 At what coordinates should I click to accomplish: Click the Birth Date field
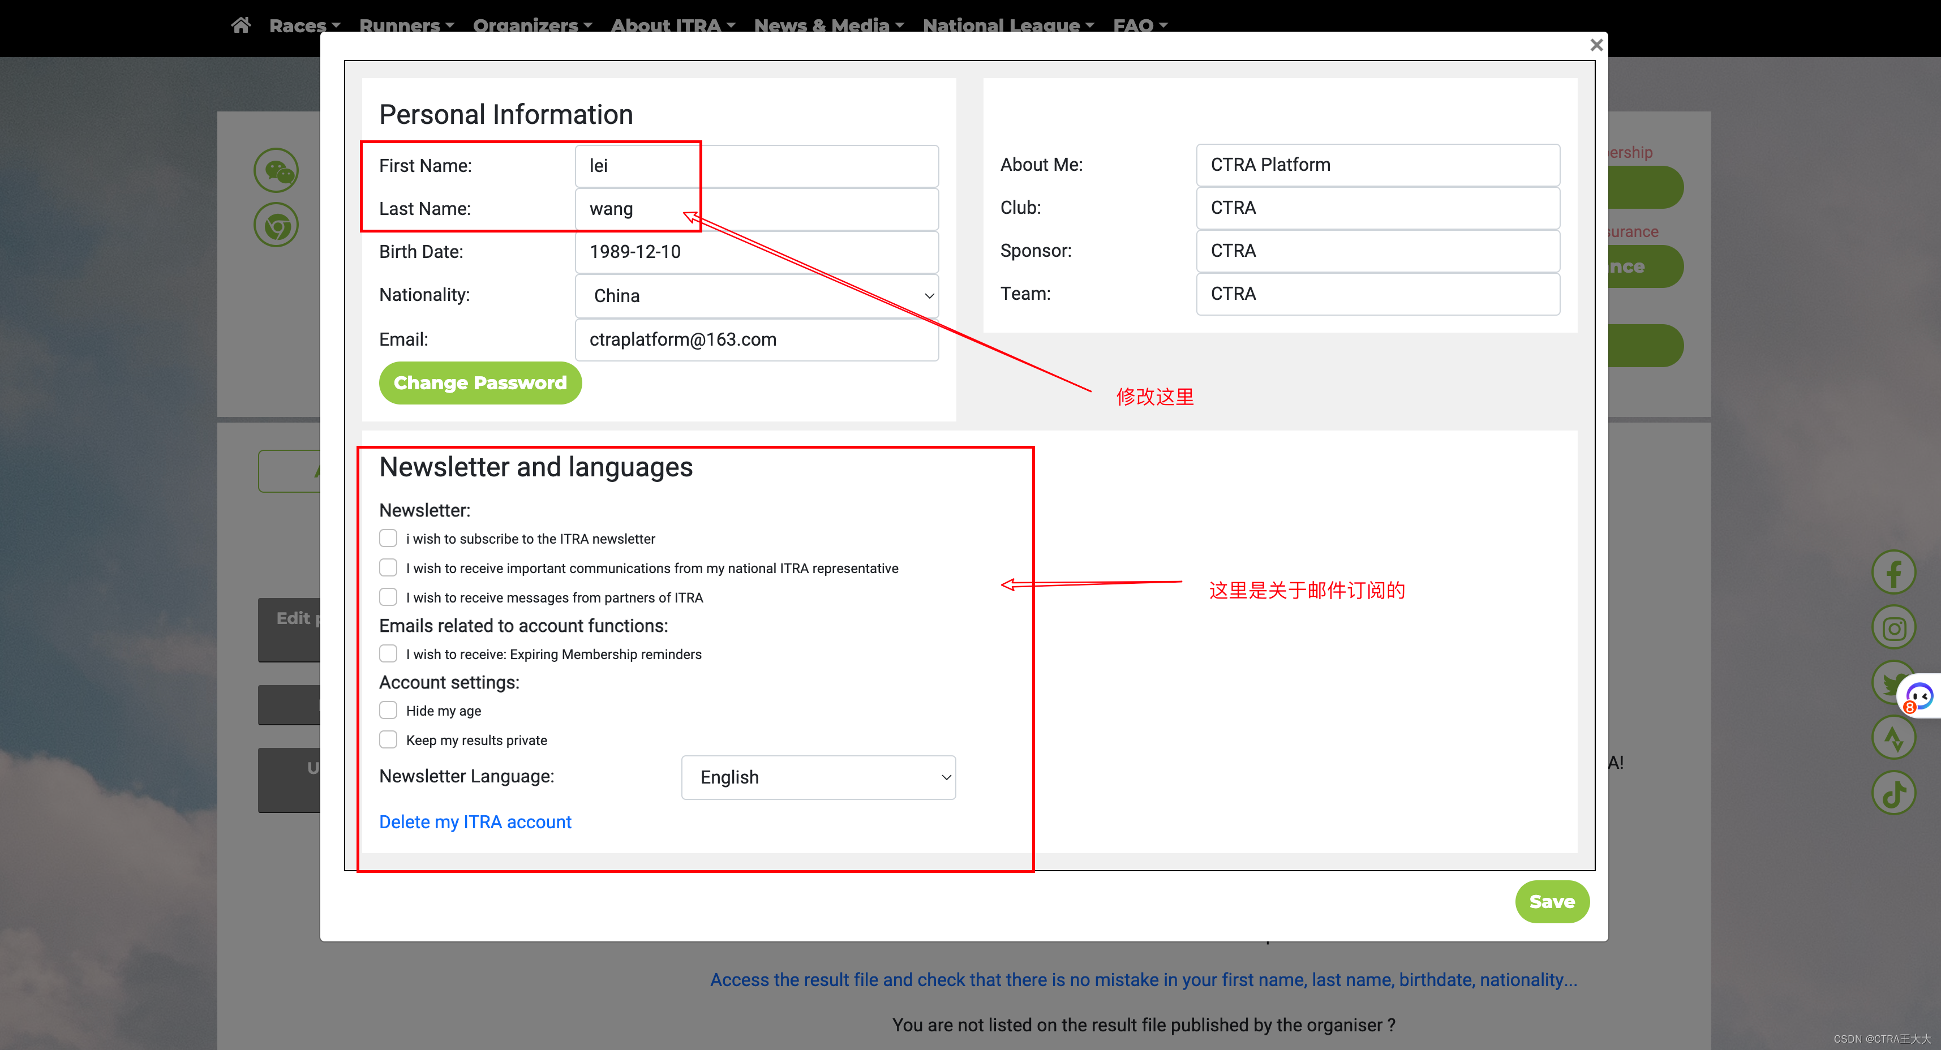(x=757, y=252)
